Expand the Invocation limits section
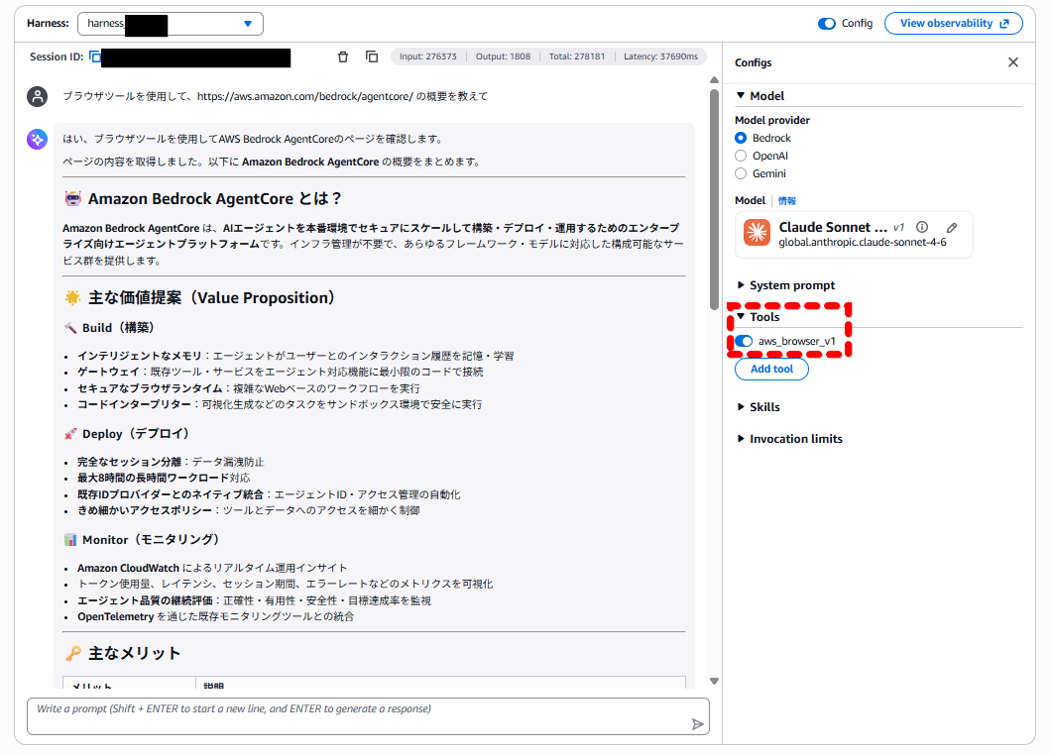Image resolution: width=1051 pixels, height=755 pixels. tap(795, 439)
